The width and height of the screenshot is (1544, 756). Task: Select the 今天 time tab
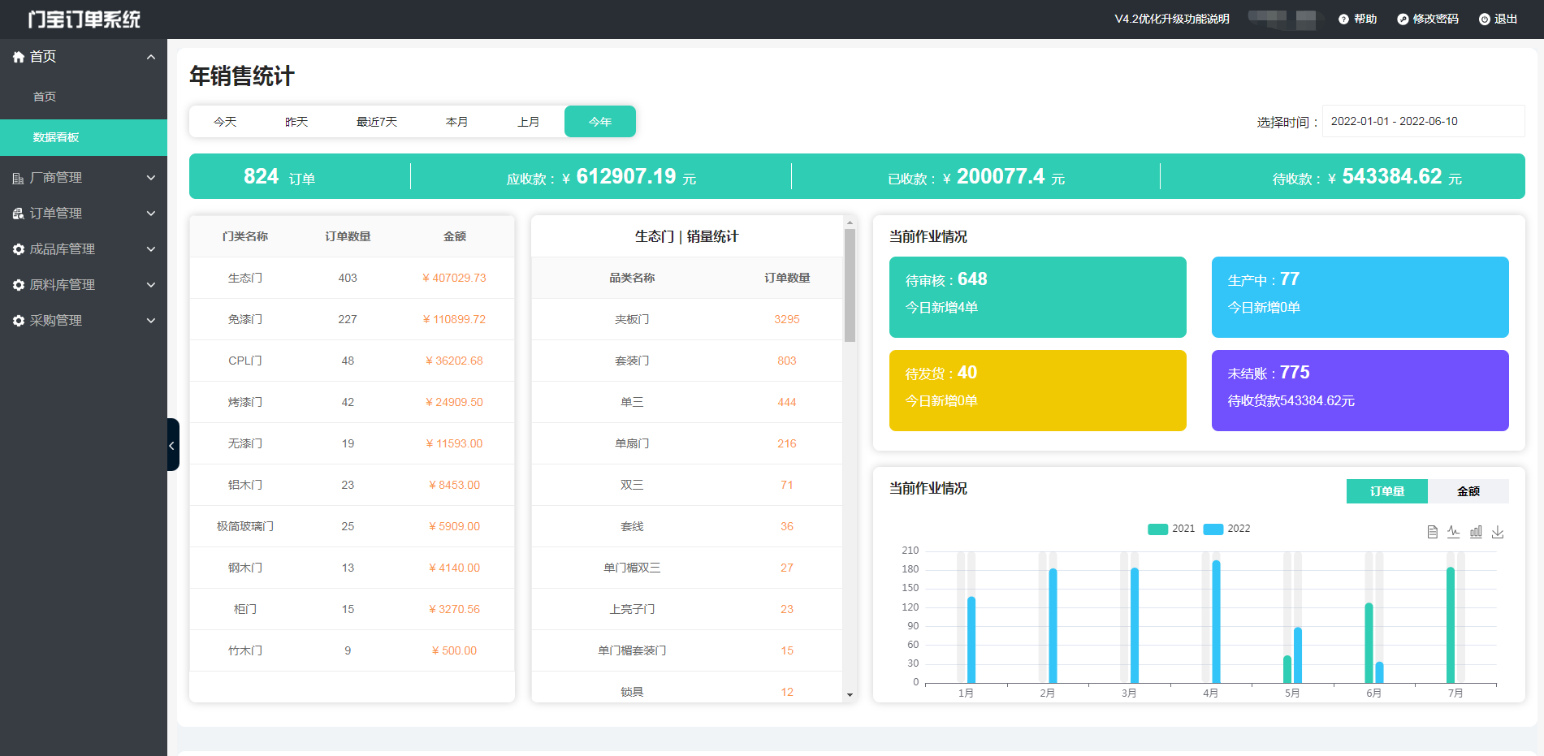[225, 122]
